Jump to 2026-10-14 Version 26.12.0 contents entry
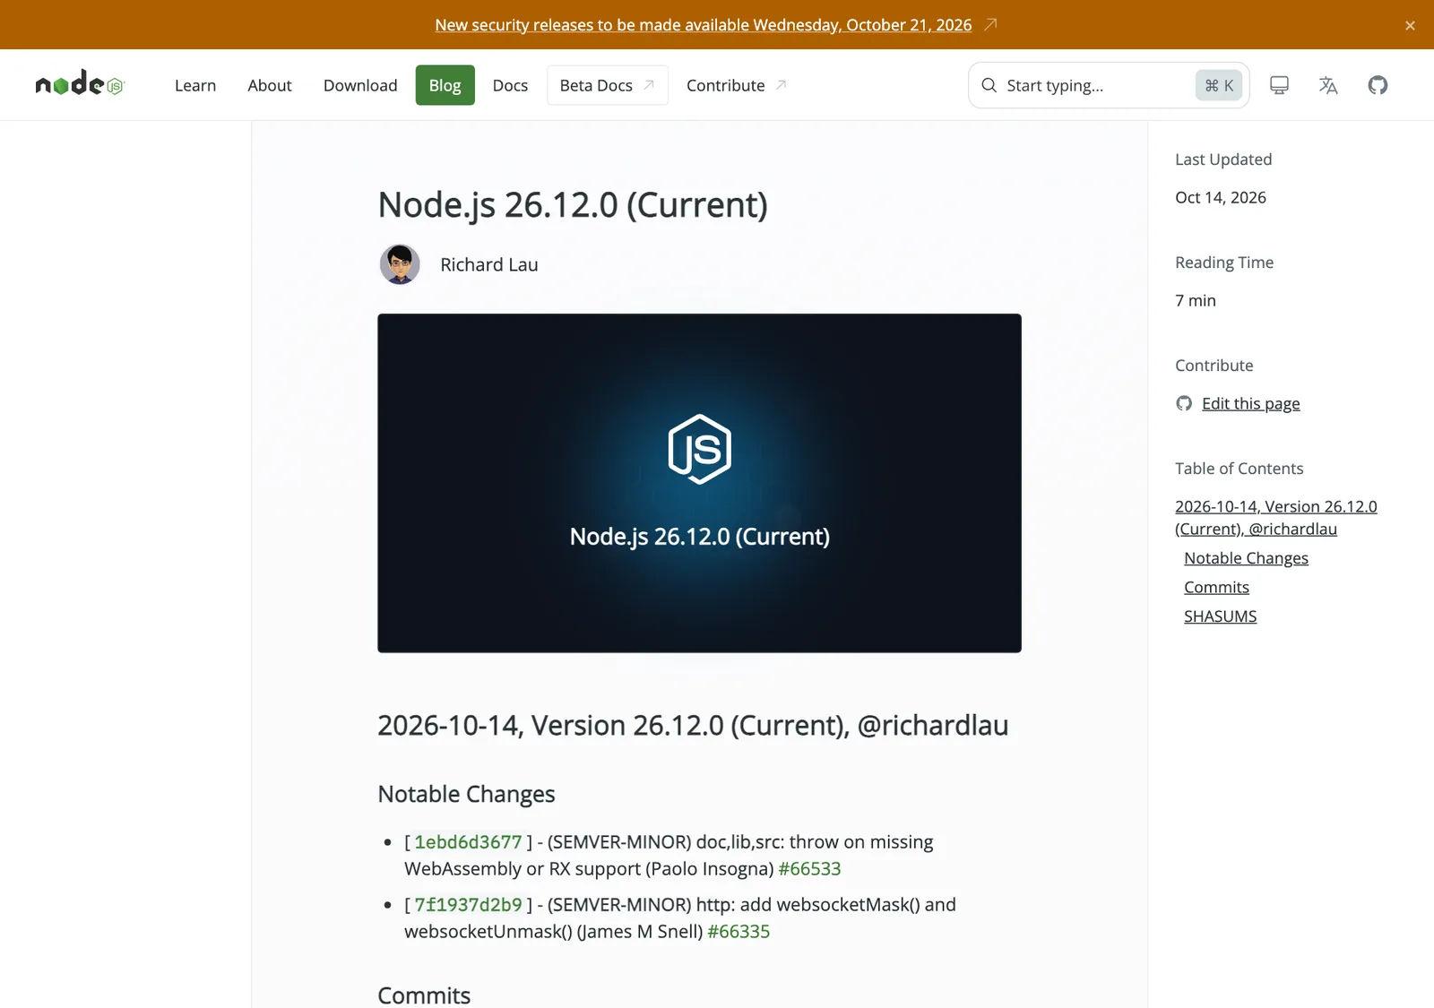The image size is (1434, 1008). (1276, 518)
